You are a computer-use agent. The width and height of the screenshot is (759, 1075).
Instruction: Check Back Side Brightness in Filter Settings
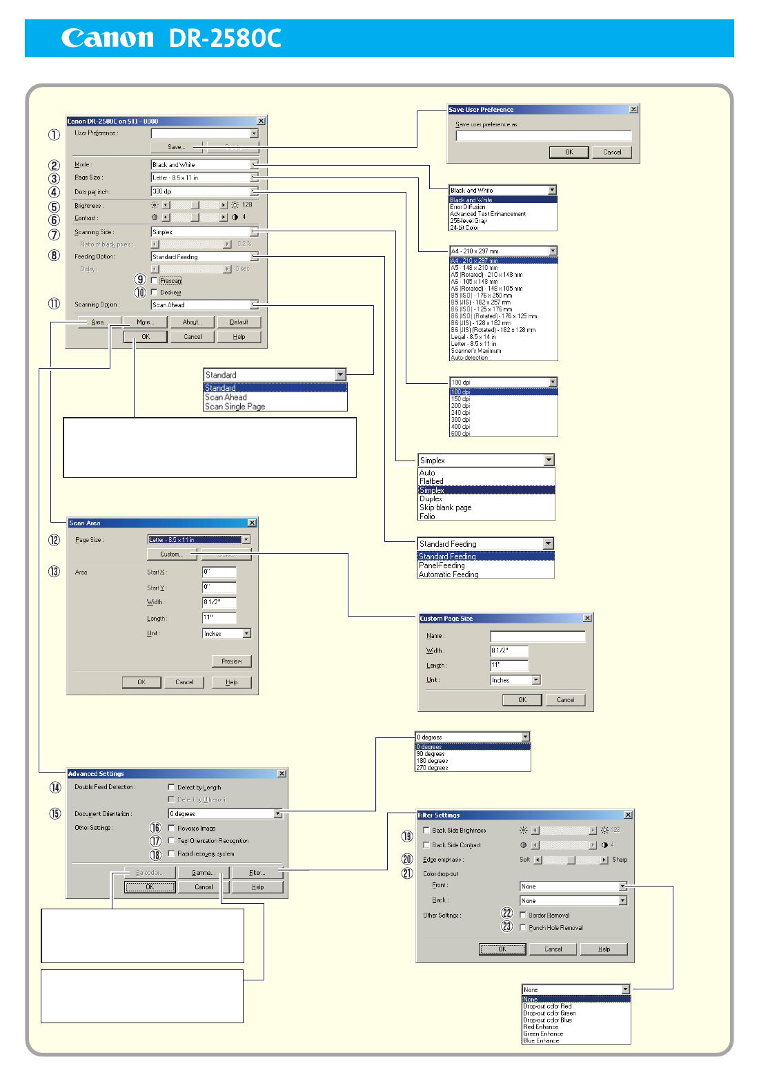[426, 831]
